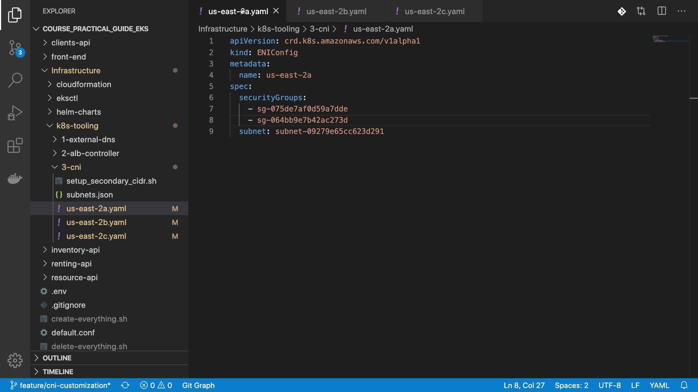Open the Search panel icon
698x392 pixels.
point(15,80)
